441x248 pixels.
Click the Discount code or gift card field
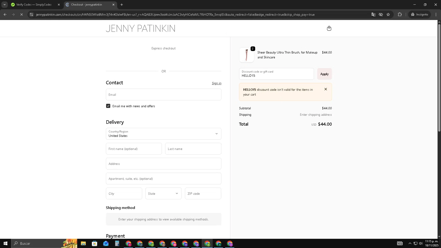pyautogui.click(x=276, y=74)
